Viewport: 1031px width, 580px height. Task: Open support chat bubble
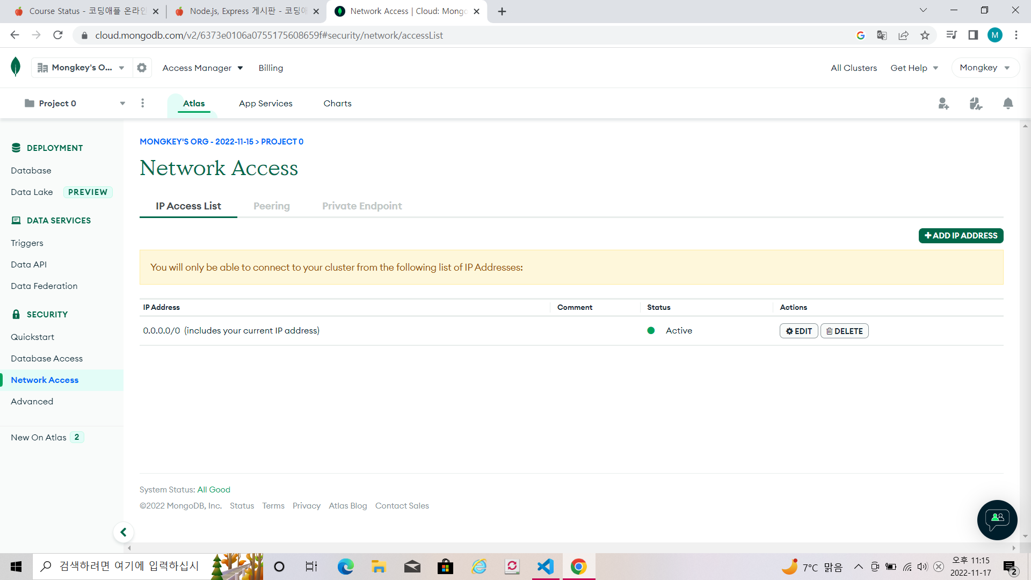click(997, 520)
